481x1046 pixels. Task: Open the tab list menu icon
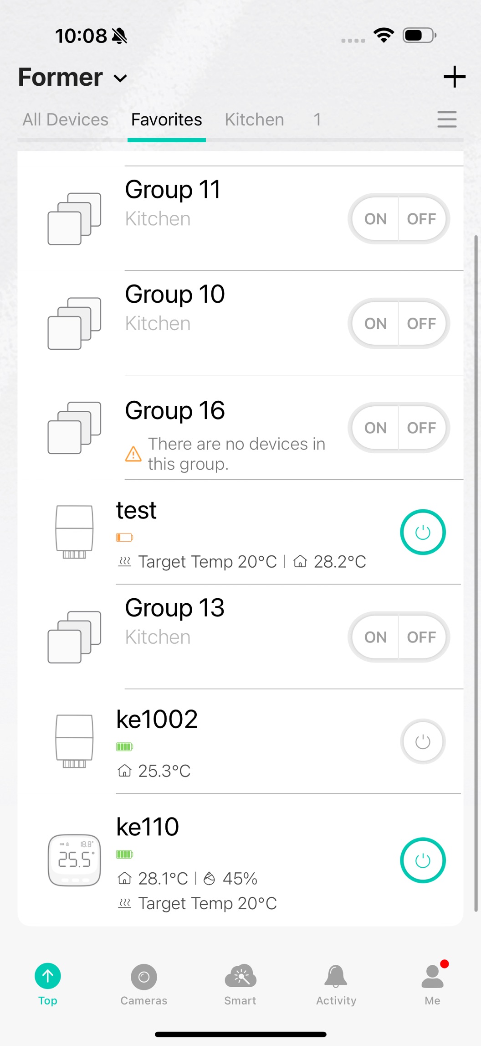[x=446, y=119]
